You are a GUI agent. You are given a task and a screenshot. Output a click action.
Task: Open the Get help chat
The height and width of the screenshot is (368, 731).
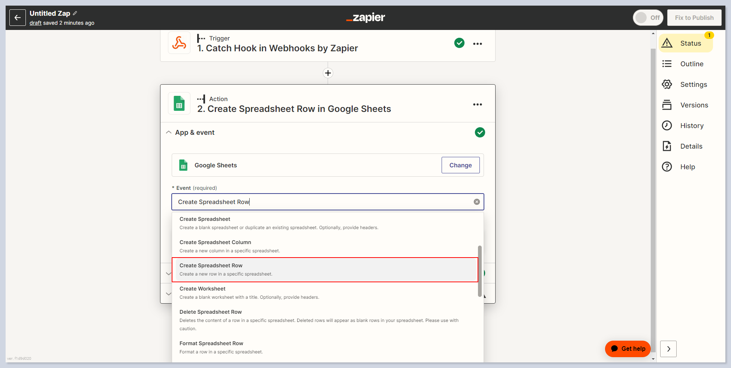[628, 349]
